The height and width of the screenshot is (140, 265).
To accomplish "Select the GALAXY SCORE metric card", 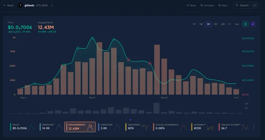I will (233, 127).
